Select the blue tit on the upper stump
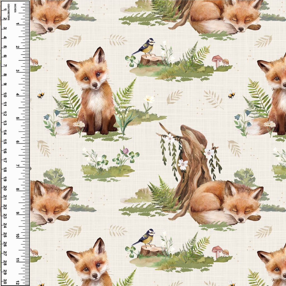This screenshot has height=286, width=286. pyautogui.click(x=145, y=47)
